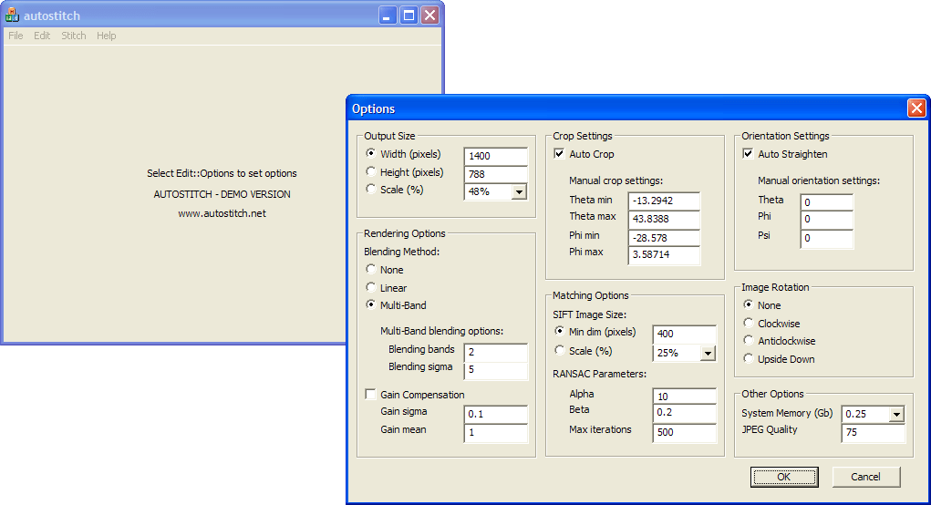Click the Gain sigma input field

pos(496,414)
